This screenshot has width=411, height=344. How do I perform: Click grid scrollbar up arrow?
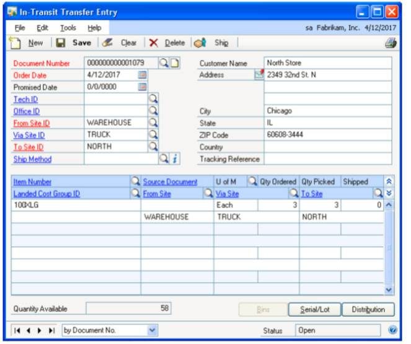pyautogui.click(x=389, y=205)
